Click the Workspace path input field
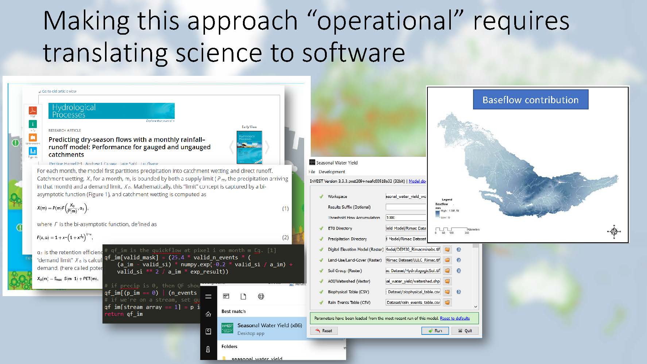This screenshot has width=647, height=364. (406, 196)
